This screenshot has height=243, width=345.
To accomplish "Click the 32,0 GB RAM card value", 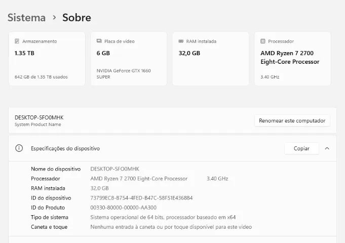I will point(189,53).
